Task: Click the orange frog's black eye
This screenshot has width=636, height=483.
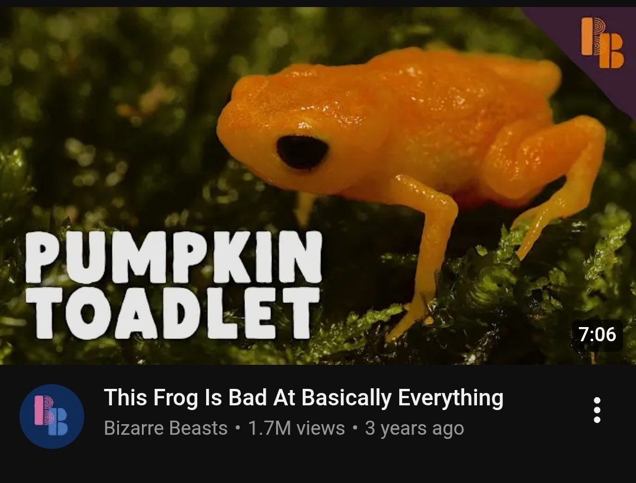Action: tap(302, 152)
